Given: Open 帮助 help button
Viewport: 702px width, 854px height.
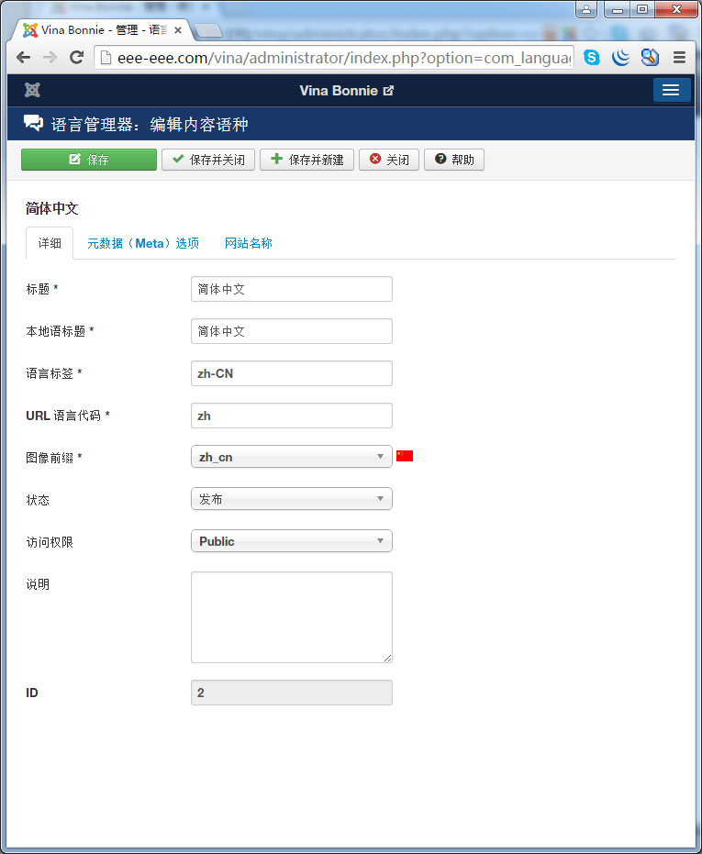Looking at the screenshot, I should coord(454,160).
